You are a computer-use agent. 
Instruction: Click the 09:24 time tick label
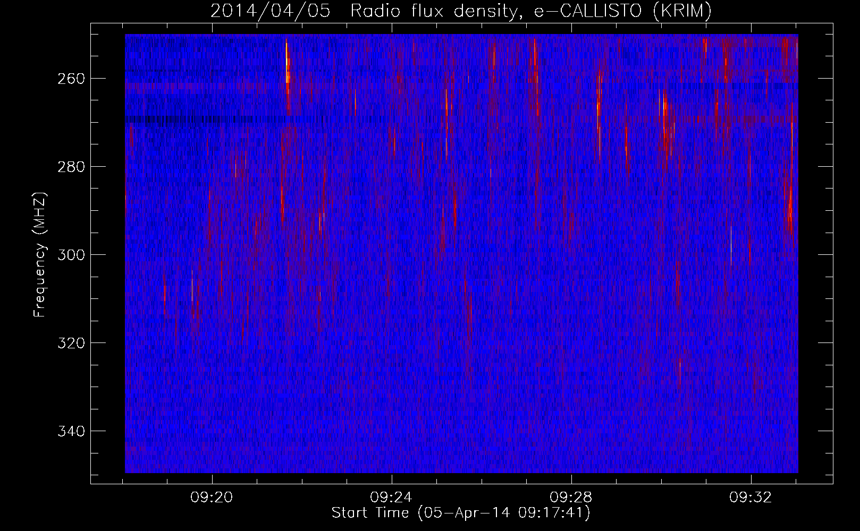(392, 498)
